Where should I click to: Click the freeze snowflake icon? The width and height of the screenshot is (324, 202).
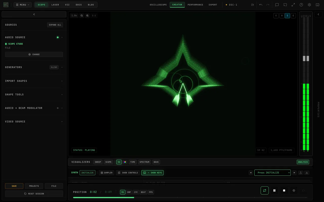(294, 190)
